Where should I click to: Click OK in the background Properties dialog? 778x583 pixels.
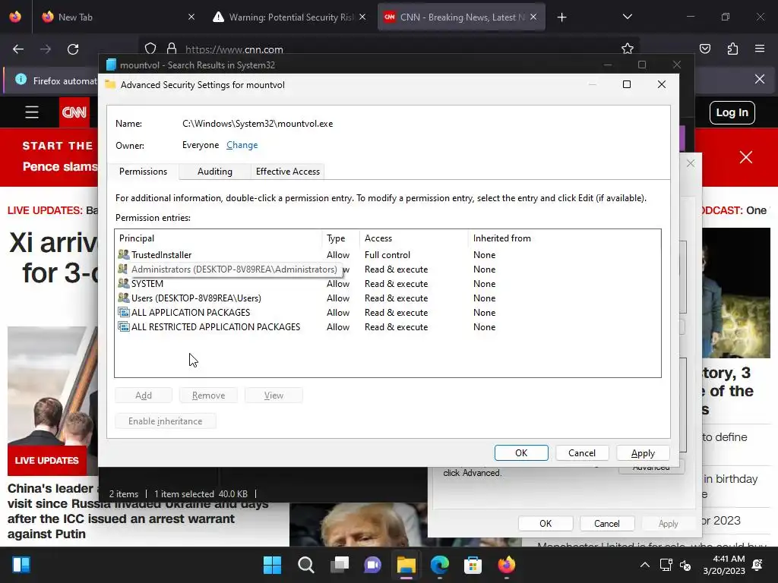point(546,524)
